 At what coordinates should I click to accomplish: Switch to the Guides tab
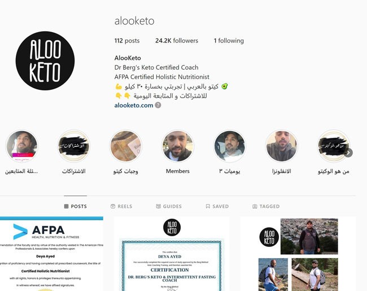169,206
